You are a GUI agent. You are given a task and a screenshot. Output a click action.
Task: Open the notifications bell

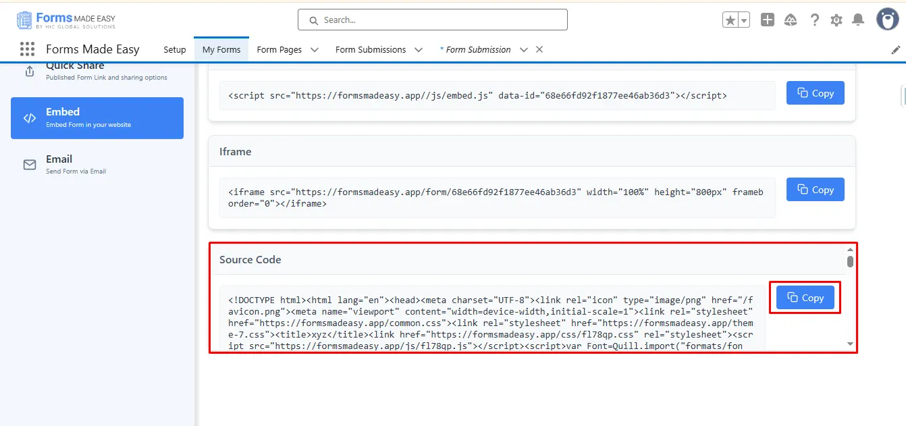(x=858, y=20)
